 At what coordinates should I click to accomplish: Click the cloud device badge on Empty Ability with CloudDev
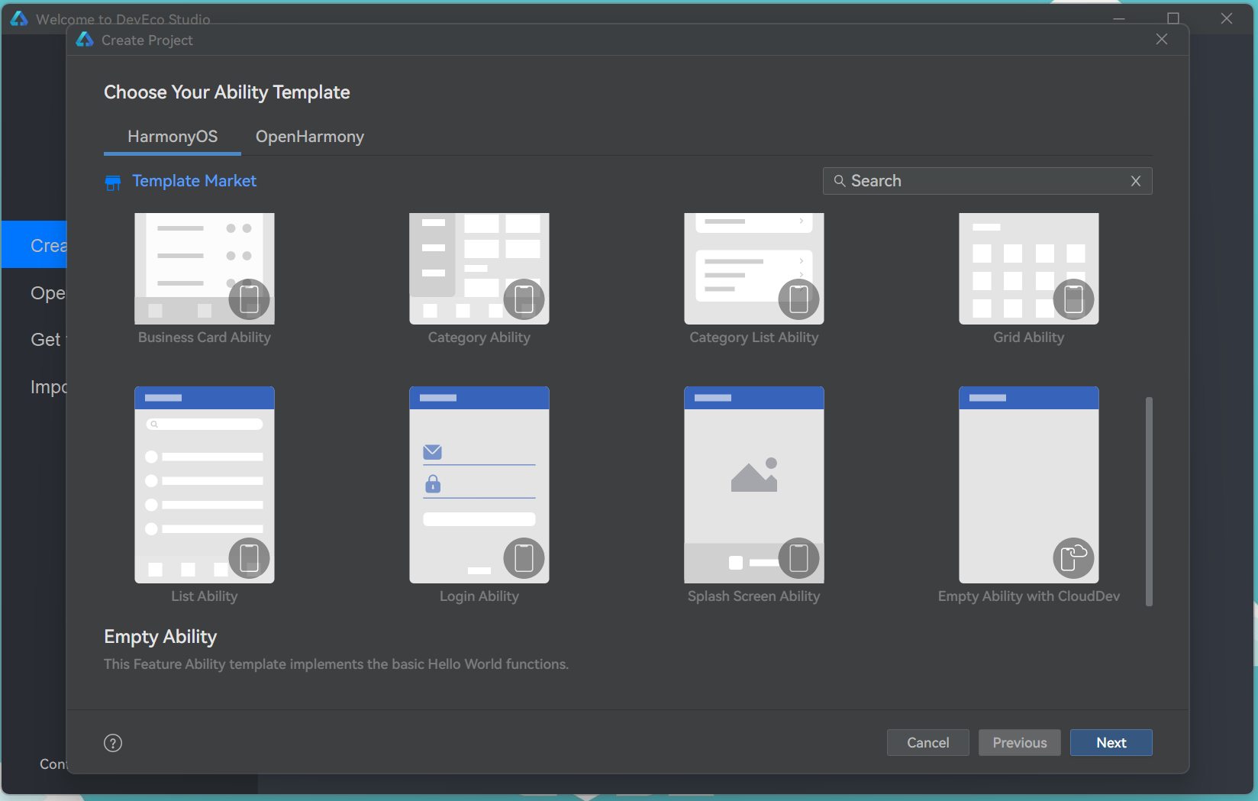click(x=1074, y=558)
